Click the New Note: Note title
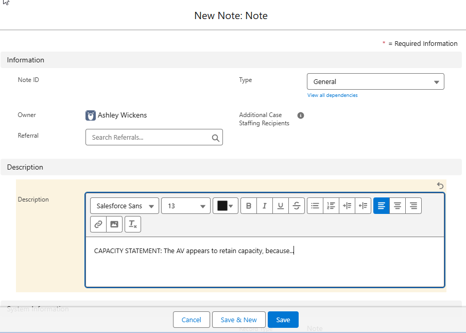 click(x=231, y=15)
